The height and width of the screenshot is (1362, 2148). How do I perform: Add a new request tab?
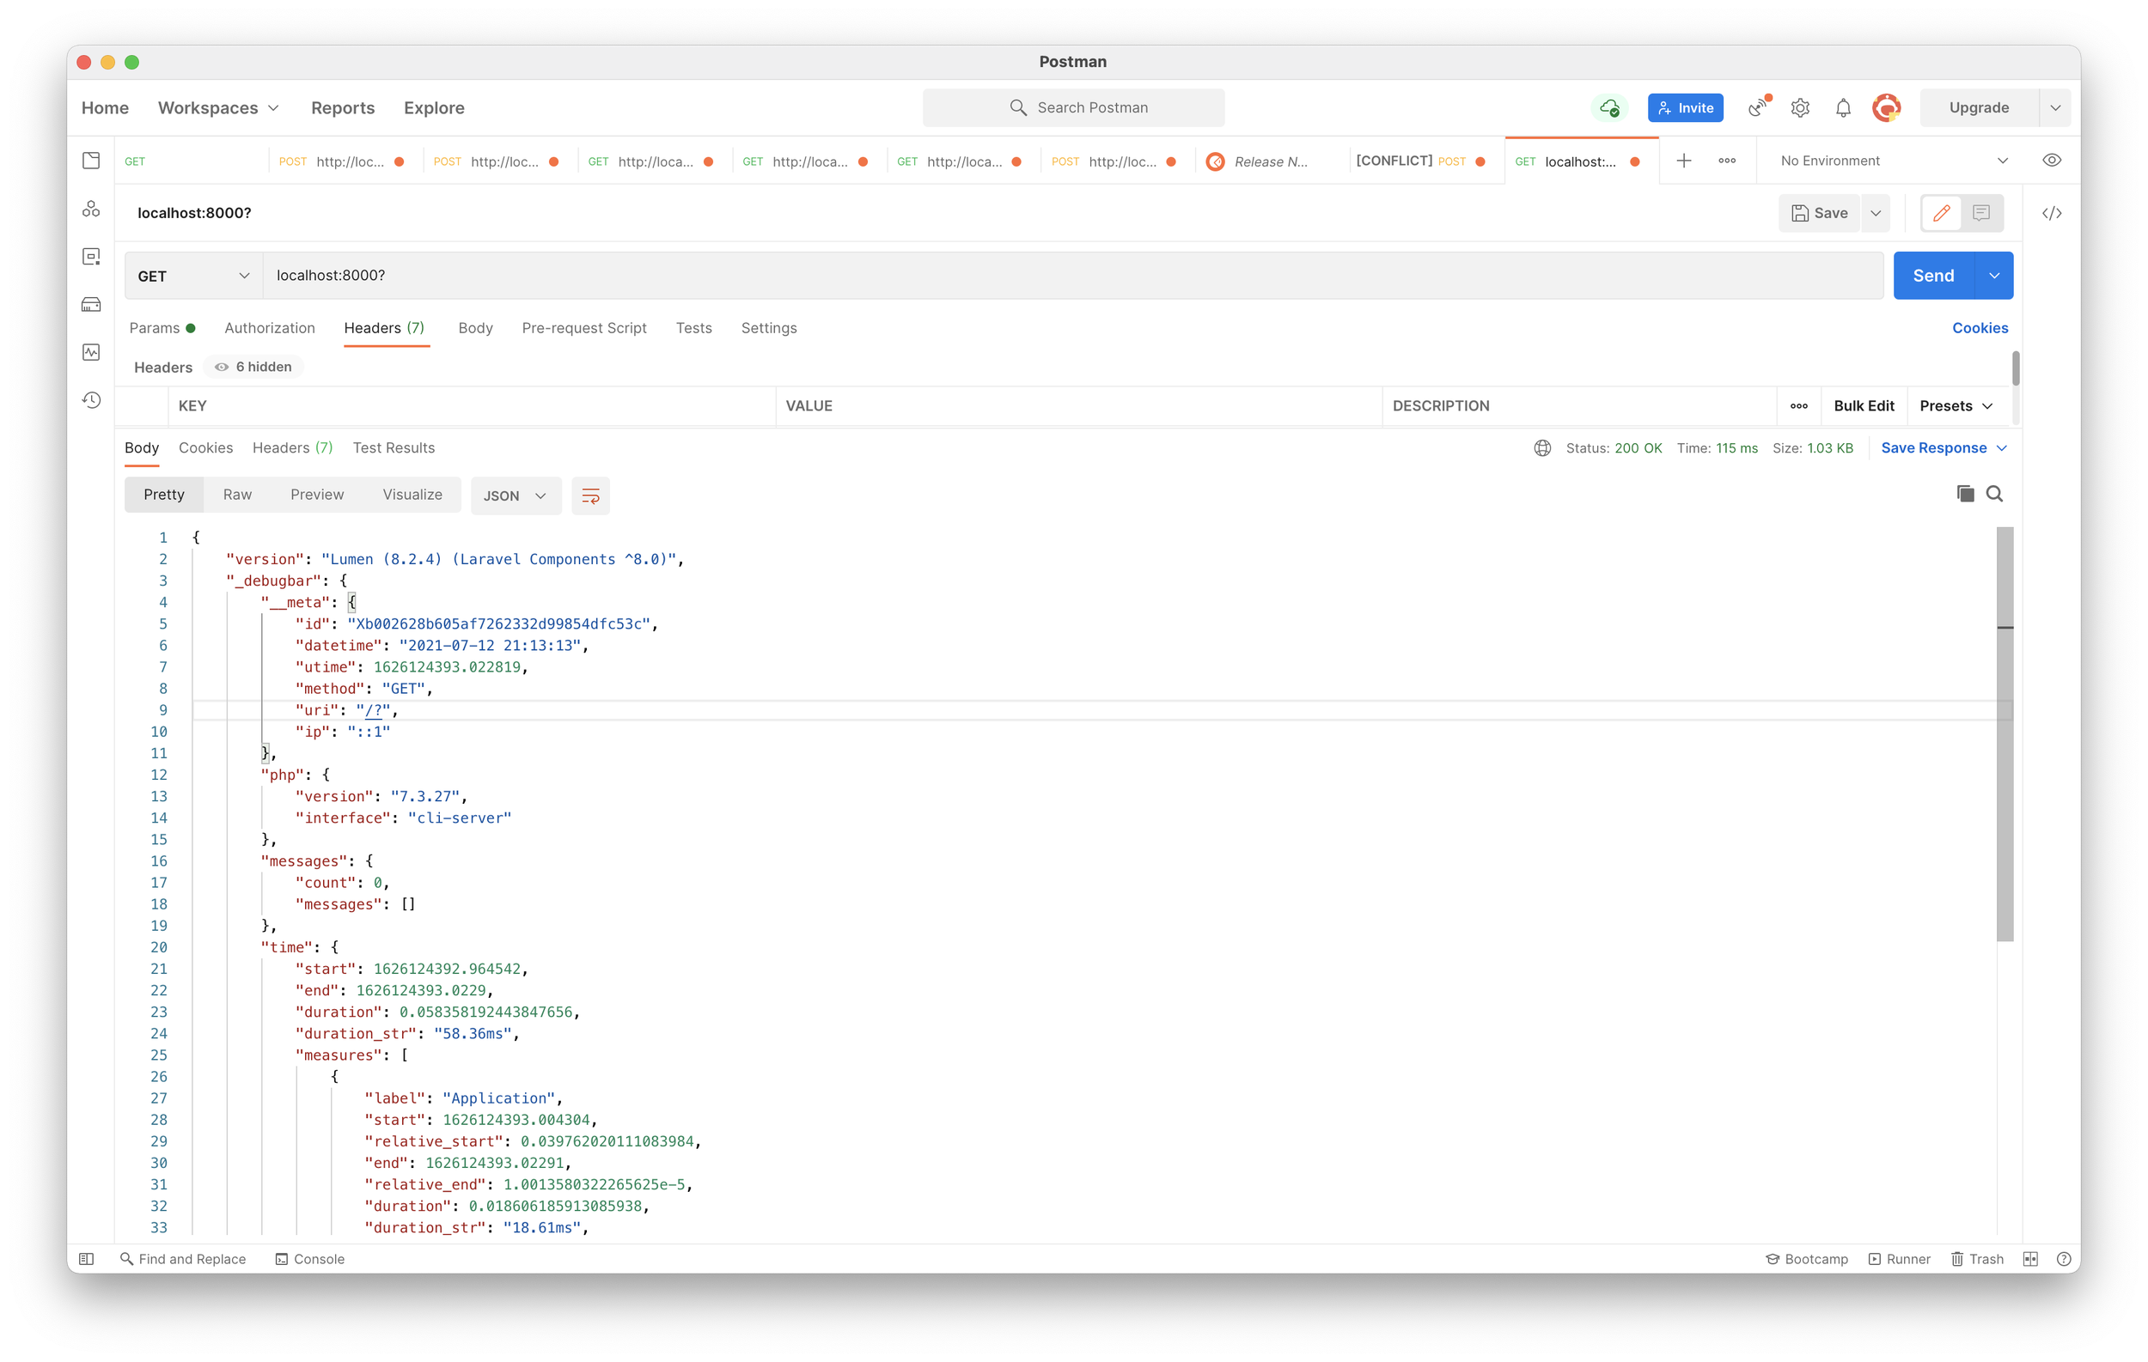click(x=1684, y=161)
